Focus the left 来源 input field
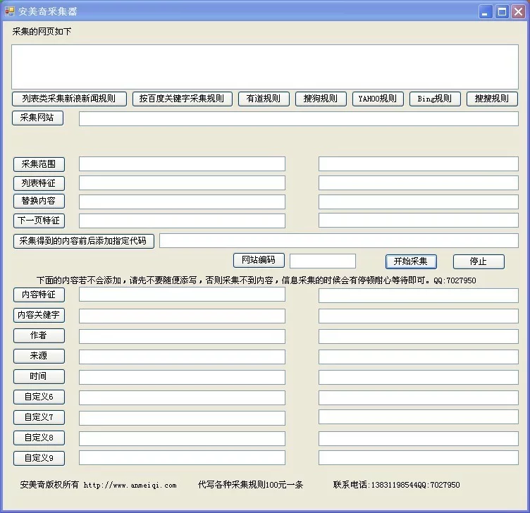The width and height of the screenshot is (530, 513). point(182,357)
